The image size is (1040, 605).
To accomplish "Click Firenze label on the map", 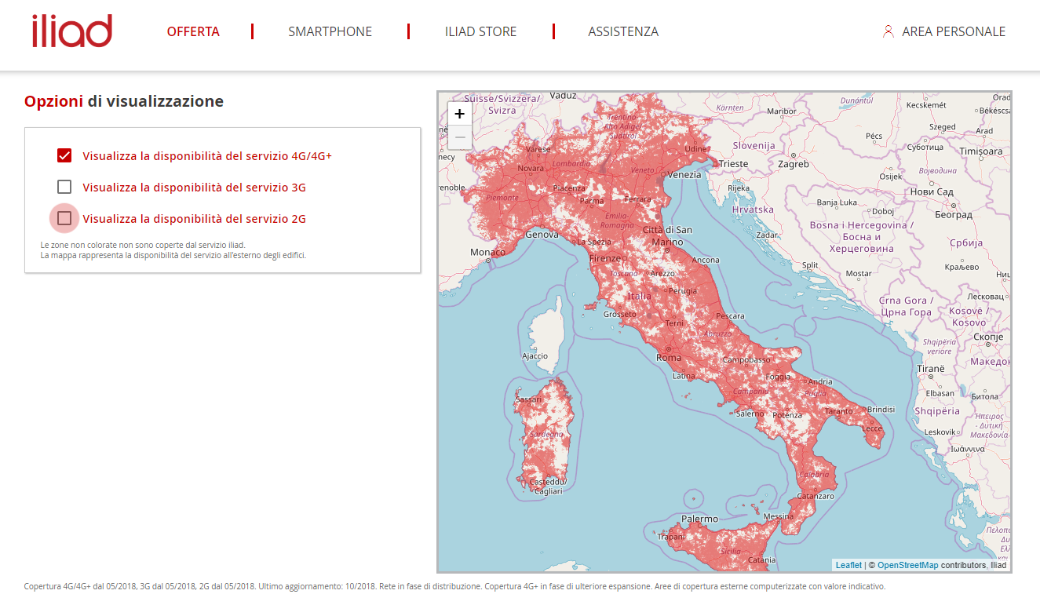I will (605, 258).
